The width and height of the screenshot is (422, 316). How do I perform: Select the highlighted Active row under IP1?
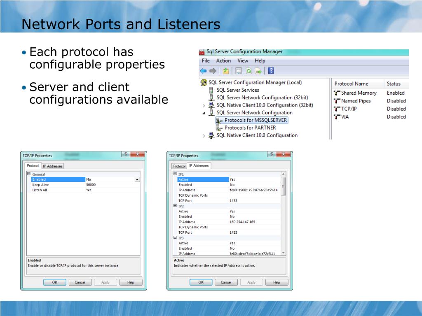tap(229, 179)
